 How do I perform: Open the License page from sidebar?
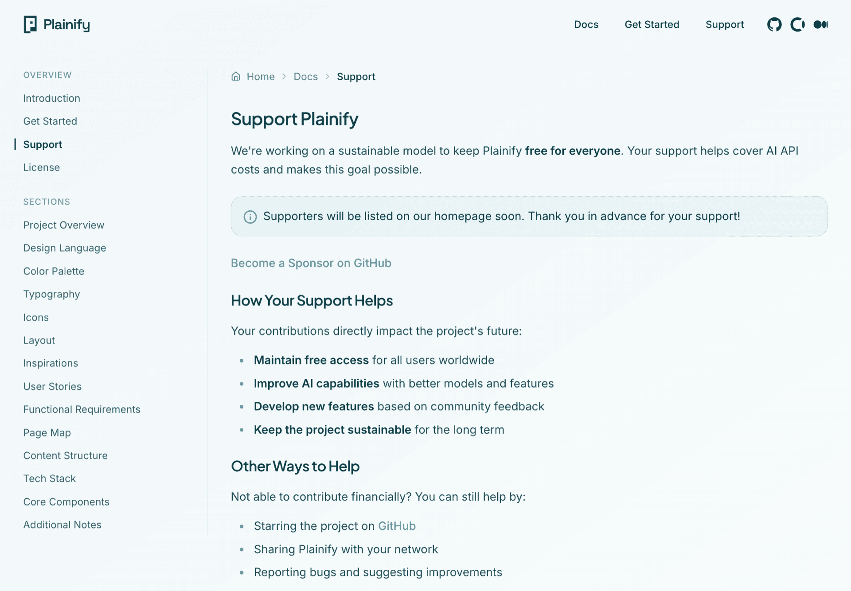(42, 167)
